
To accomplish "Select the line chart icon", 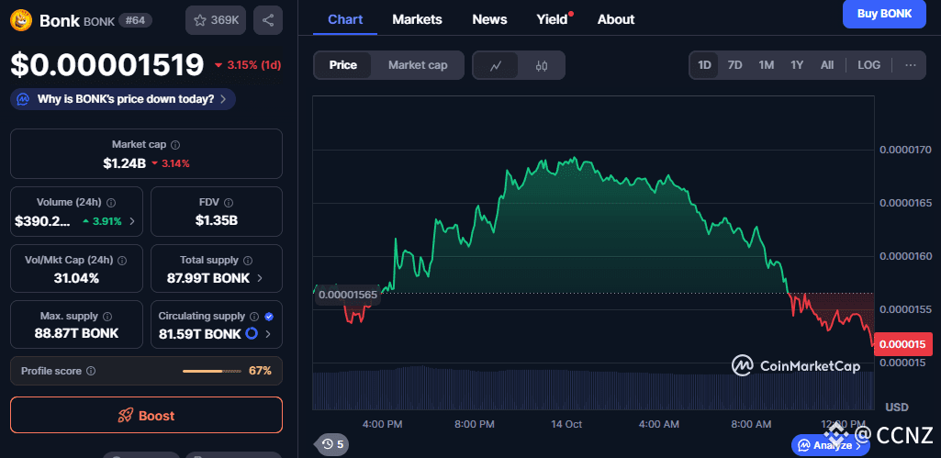I will pos(496,65).
